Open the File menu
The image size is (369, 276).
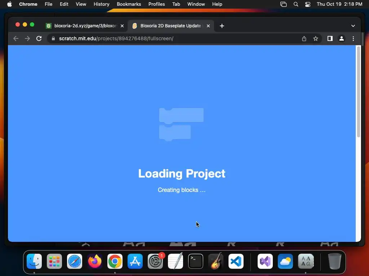click(49, 4)
